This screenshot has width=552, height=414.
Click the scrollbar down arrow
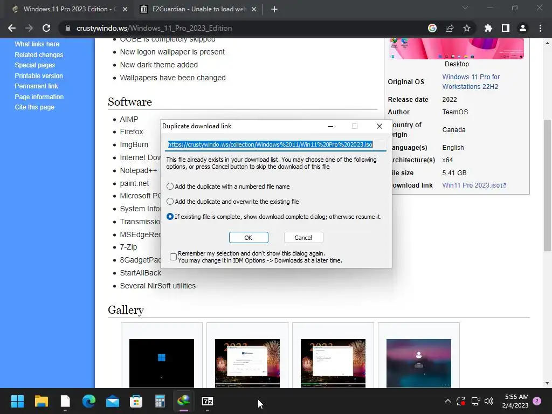click(x=547, y=383)
